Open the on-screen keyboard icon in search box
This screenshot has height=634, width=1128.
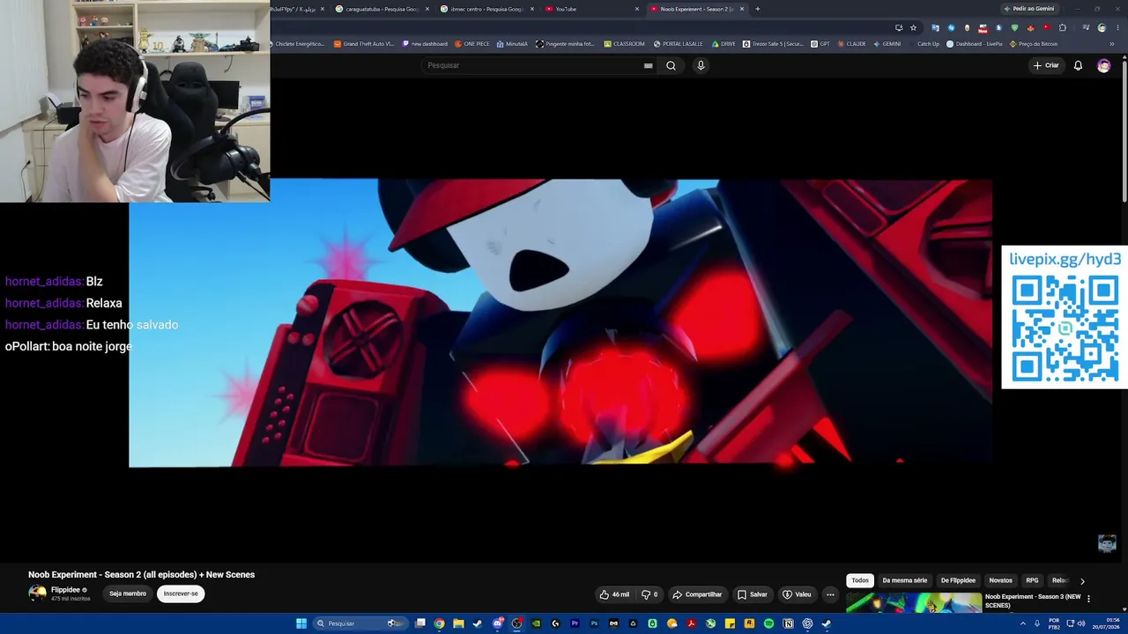pyautogui.click(x=649, y=65)
